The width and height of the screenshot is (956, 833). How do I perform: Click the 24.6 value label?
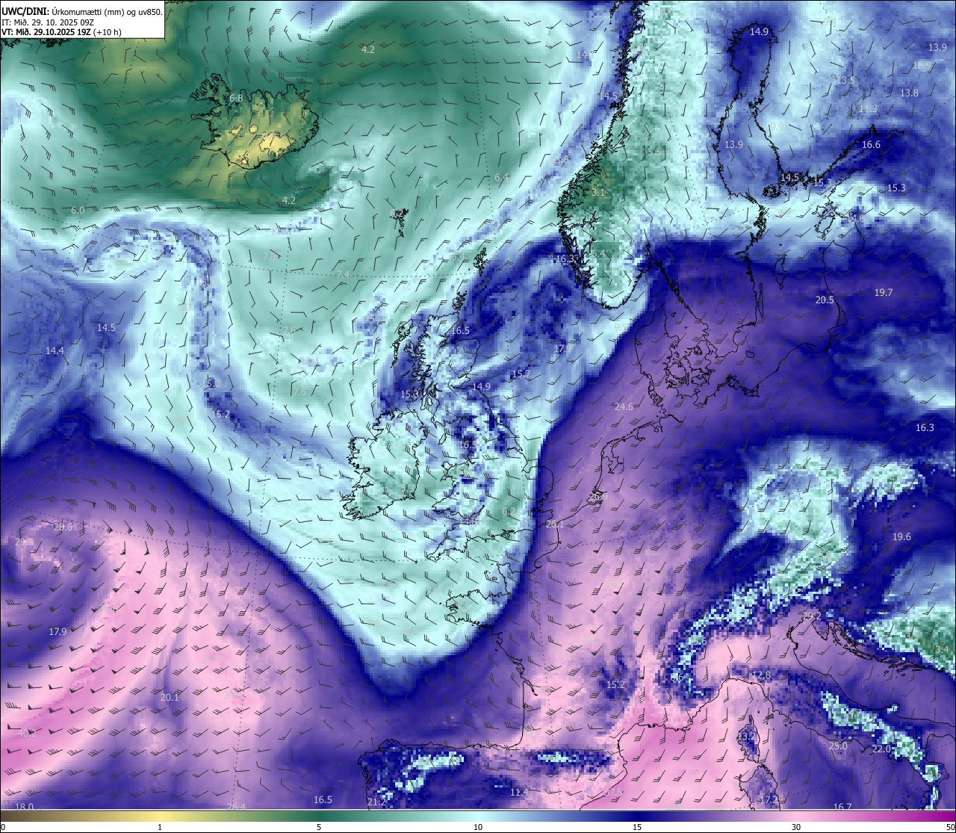[x=624, y=407]
